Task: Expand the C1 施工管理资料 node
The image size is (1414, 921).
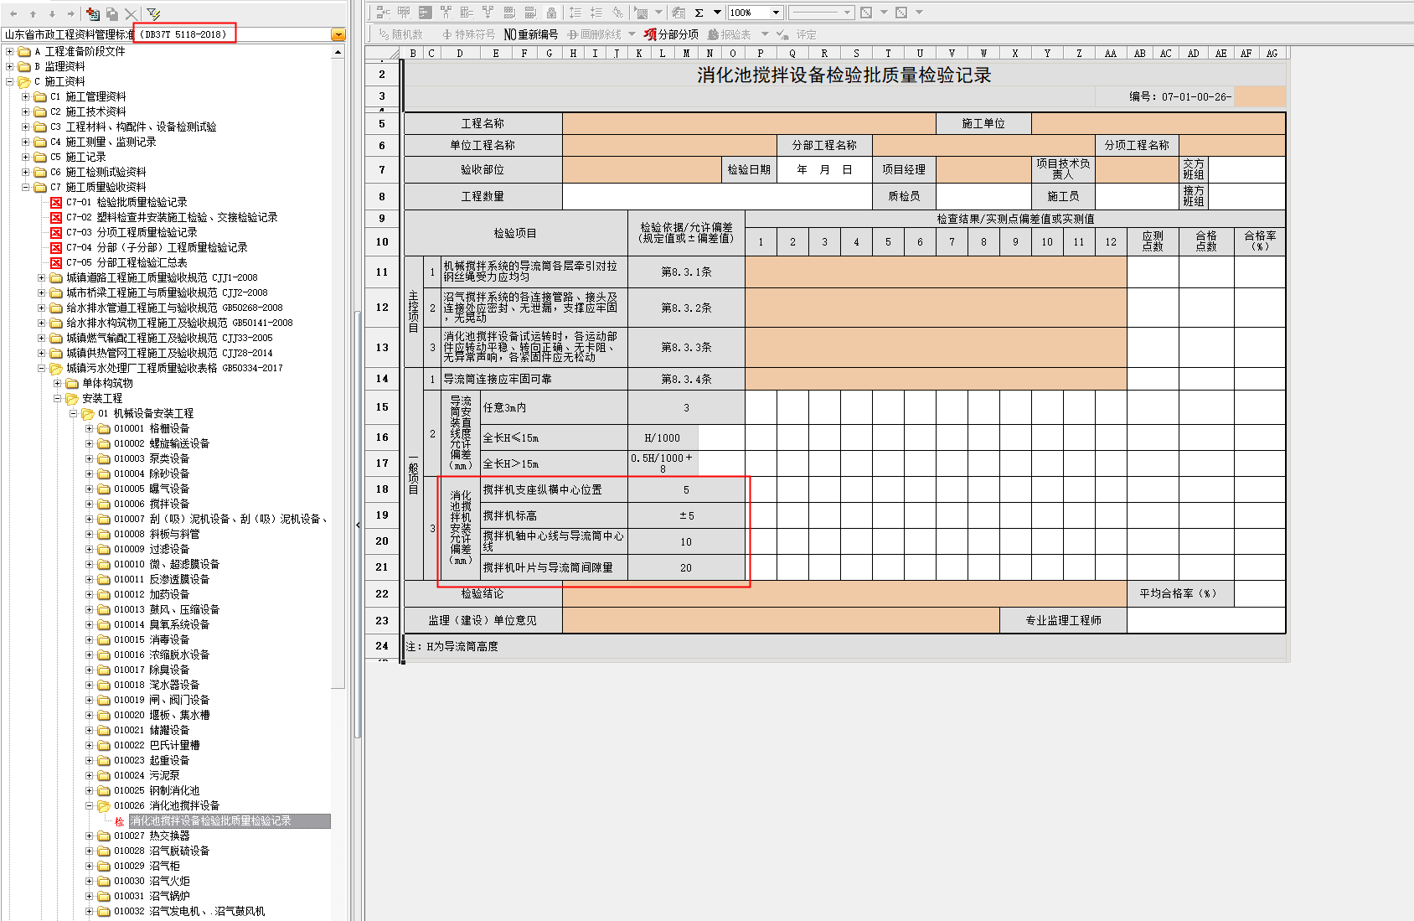Action: click(x=26, y=97)
